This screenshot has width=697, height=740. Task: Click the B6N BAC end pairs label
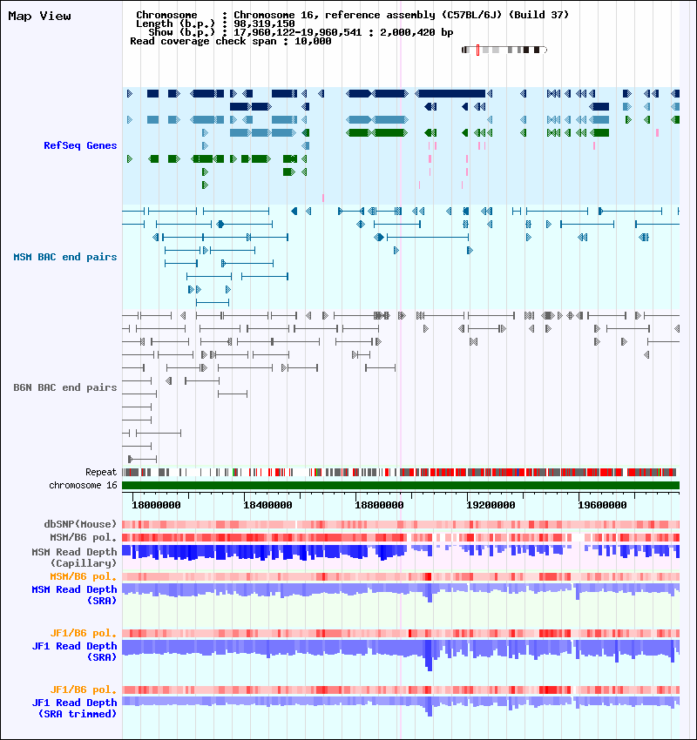(x=65, y=387)
